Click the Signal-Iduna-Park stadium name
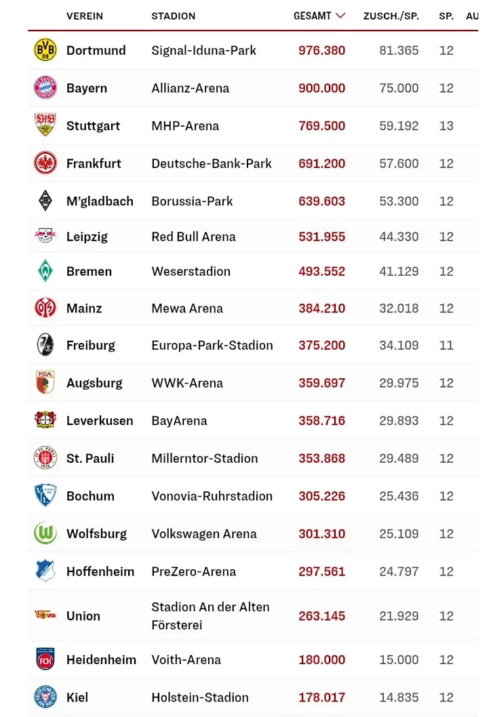This screenshot has width=495, height=717. click(x=203, y=50)
